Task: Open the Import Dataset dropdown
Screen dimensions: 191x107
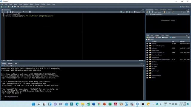Action: pyautogui.click(x=157, y=12)
